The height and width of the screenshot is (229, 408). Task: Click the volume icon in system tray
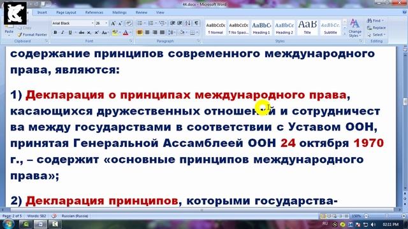(x=374, y=225)
